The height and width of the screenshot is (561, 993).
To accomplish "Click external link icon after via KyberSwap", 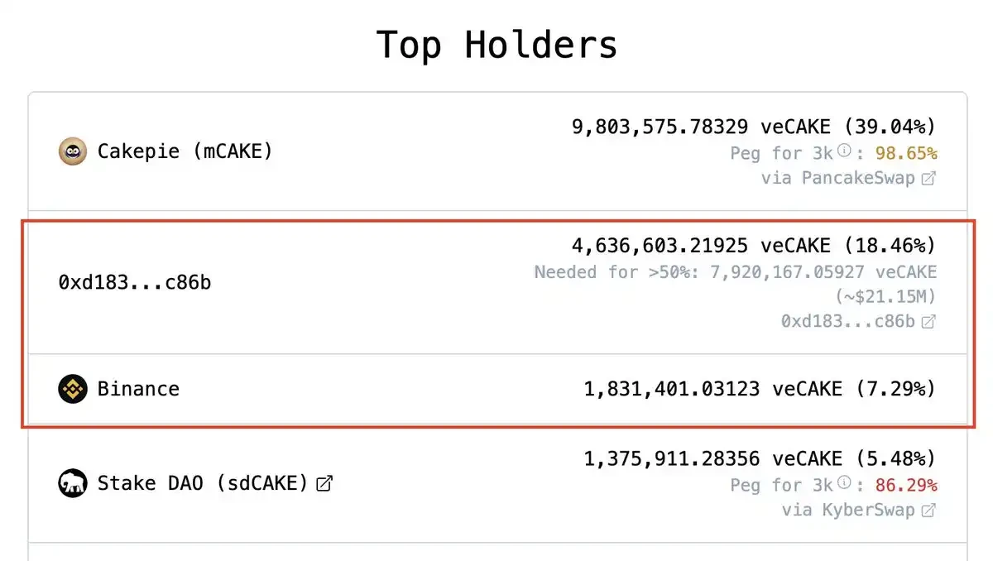I will pyautogui.click(x=928, y=510).
